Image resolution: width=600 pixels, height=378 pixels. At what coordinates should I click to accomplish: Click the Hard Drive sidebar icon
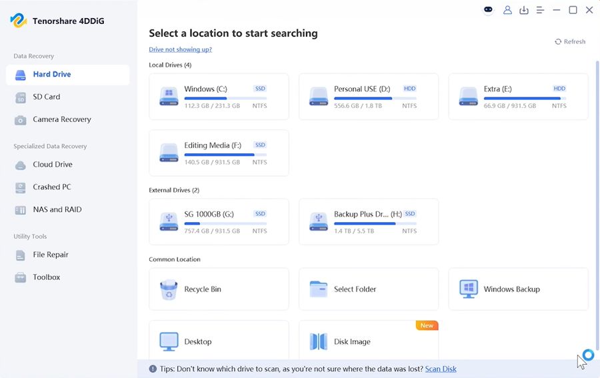point(20,75)
